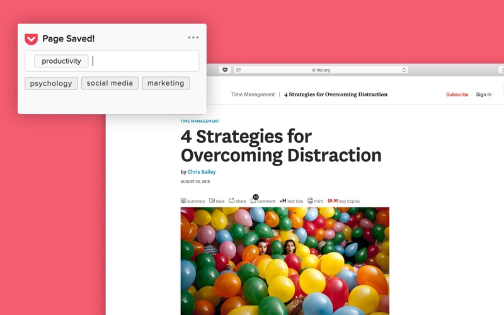Click the Pocket logo in Page Saved popup

click(31, 39)
